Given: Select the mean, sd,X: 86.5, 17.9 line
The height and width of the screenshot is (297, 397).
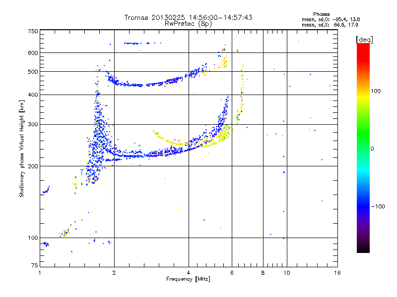Looking at the screenshot, I should pyautogui.click(x=330, y=25).
